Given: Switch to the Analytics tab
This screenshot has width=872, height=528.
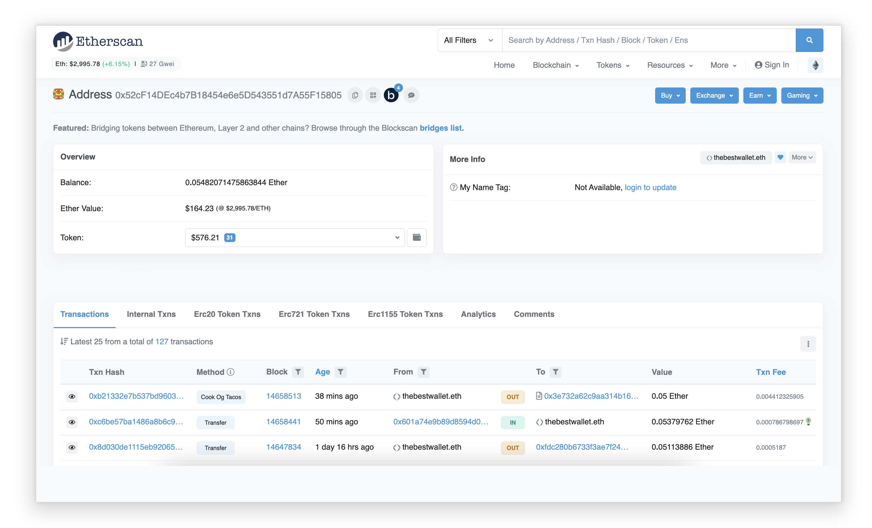Looking at the screenshot, I should coord(478,314).
